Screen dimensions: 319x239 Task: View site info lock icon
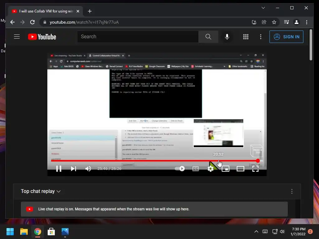[x=45, y=22]
